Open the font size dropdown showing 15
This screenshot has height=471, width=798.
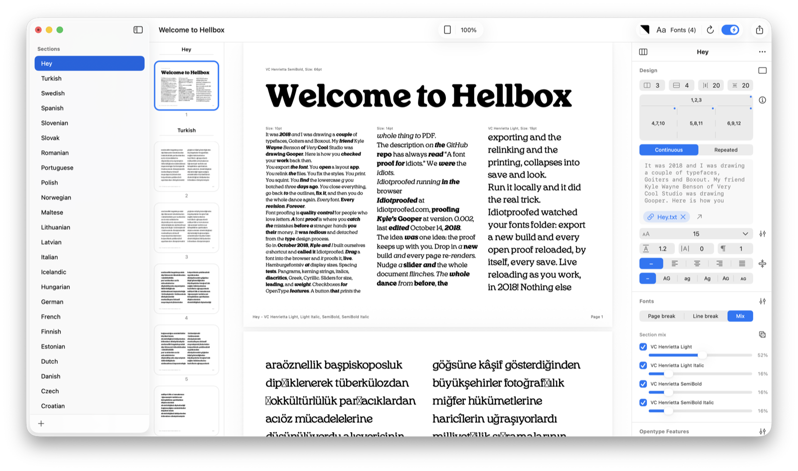(x=696, y=234)
